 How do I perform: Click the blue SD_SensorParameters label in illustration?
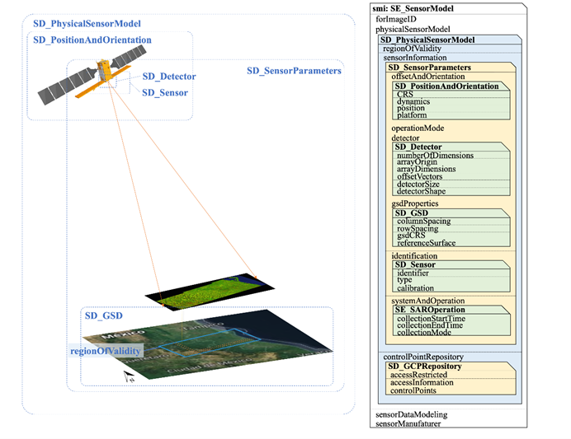(x=294, y=72)
